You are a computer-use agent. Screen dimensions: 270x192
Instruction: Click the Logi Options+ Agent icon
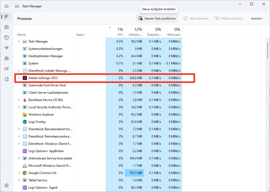tap(25, 188)
